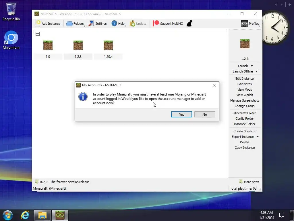Close the No Accounts dialog
This screenshot has width=294, height=221.
point(214,85)
